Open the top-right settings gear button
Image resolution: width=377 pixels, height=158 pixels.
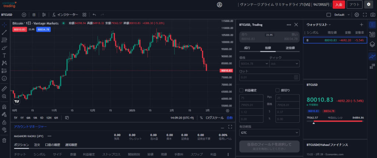tap(369, 4)
